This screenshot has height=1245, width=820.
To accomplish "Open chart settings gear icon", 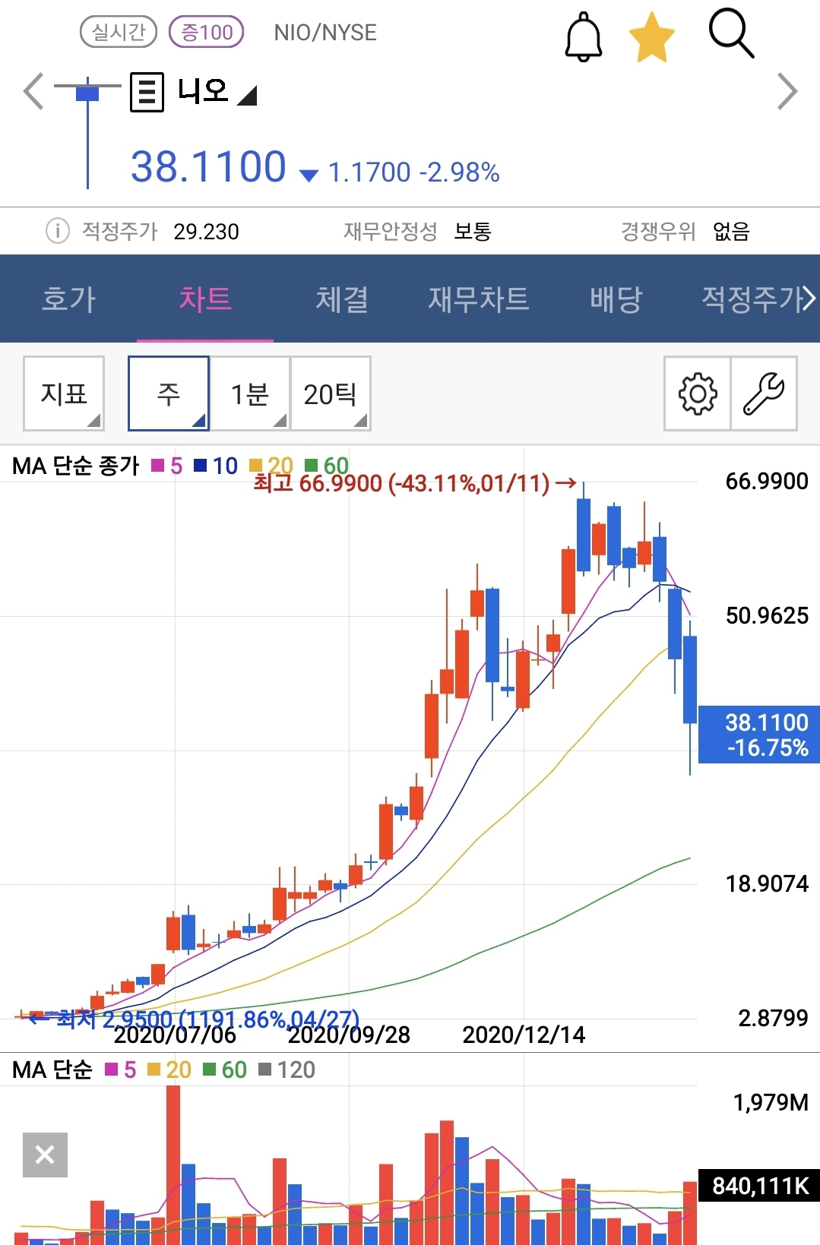I will click(x=698, y=393).
